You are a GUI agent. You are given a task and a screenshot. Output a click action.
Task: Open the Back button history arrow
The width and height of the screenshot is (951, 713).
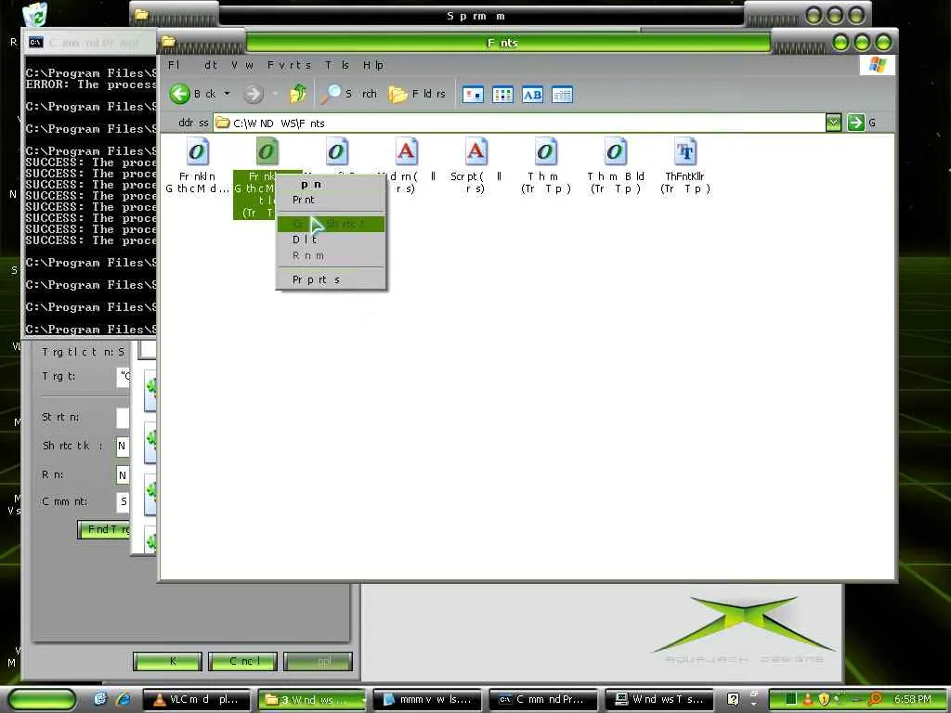click(227, 94)
